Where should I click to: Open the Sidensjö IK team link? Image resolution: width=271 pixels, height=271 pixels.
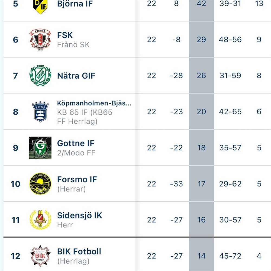(x=80, y=215)
